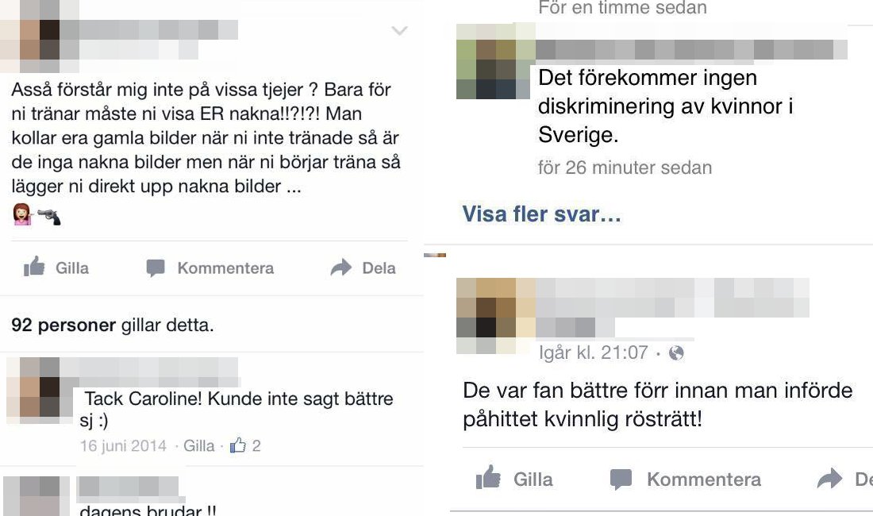Tap the Kommentera label on the right post
The height and width of the screenshot is (516, 873).
pos(704,479)
